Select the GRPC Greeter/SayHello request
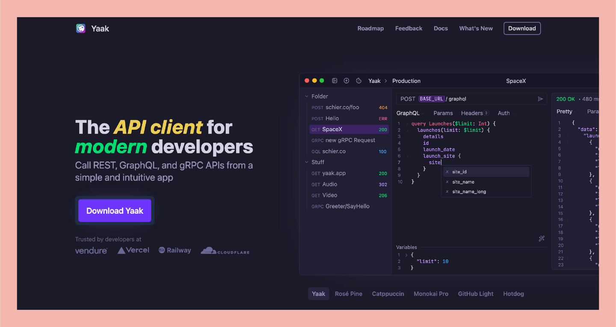The width and height of the screenshot is (616, 327). point(349,206)
